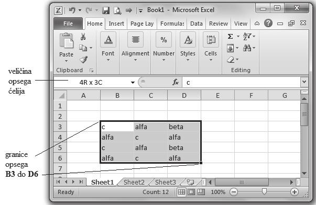Click the Name Box showing 4R x 3C
Screen dimensions: 316x205
coord(92,83)
